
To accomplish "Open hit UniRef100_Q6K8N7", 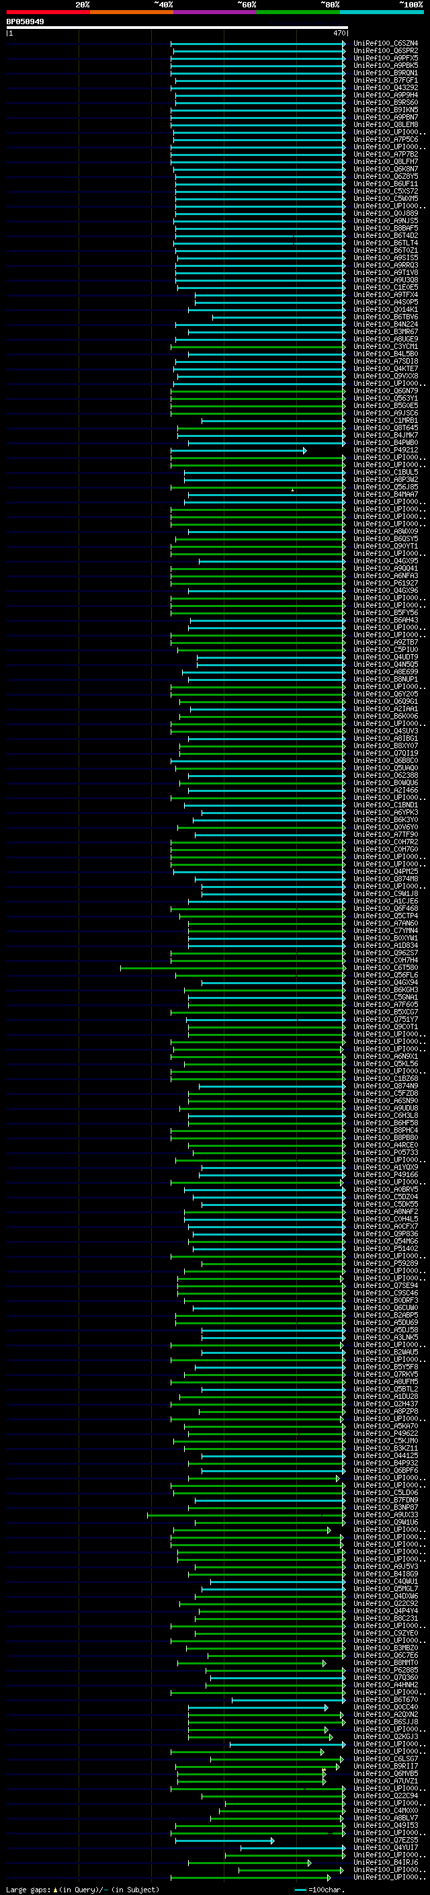I will 386,169.
